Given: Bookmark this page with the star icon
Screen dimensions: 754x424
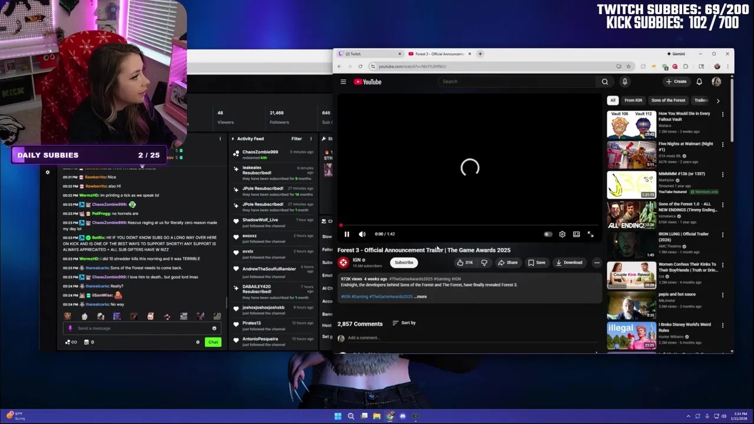Looking at the screenshot, I should (x=629, y=67).
